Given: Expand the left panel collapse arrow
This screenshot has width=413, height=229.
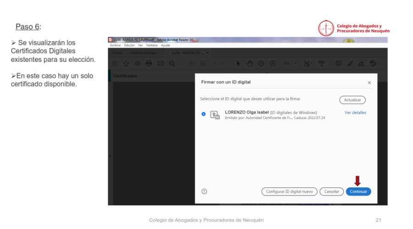Looking at the screenshot, I should 110,155.
